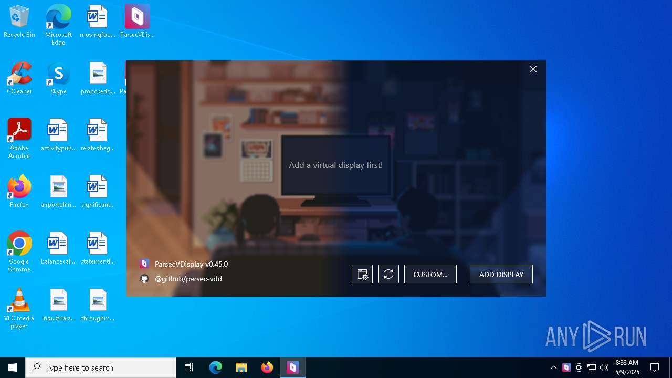
Task: Click the ParsecVDisplay logo icon in the window
Action: pyautogui.click(x=144, y=264)
